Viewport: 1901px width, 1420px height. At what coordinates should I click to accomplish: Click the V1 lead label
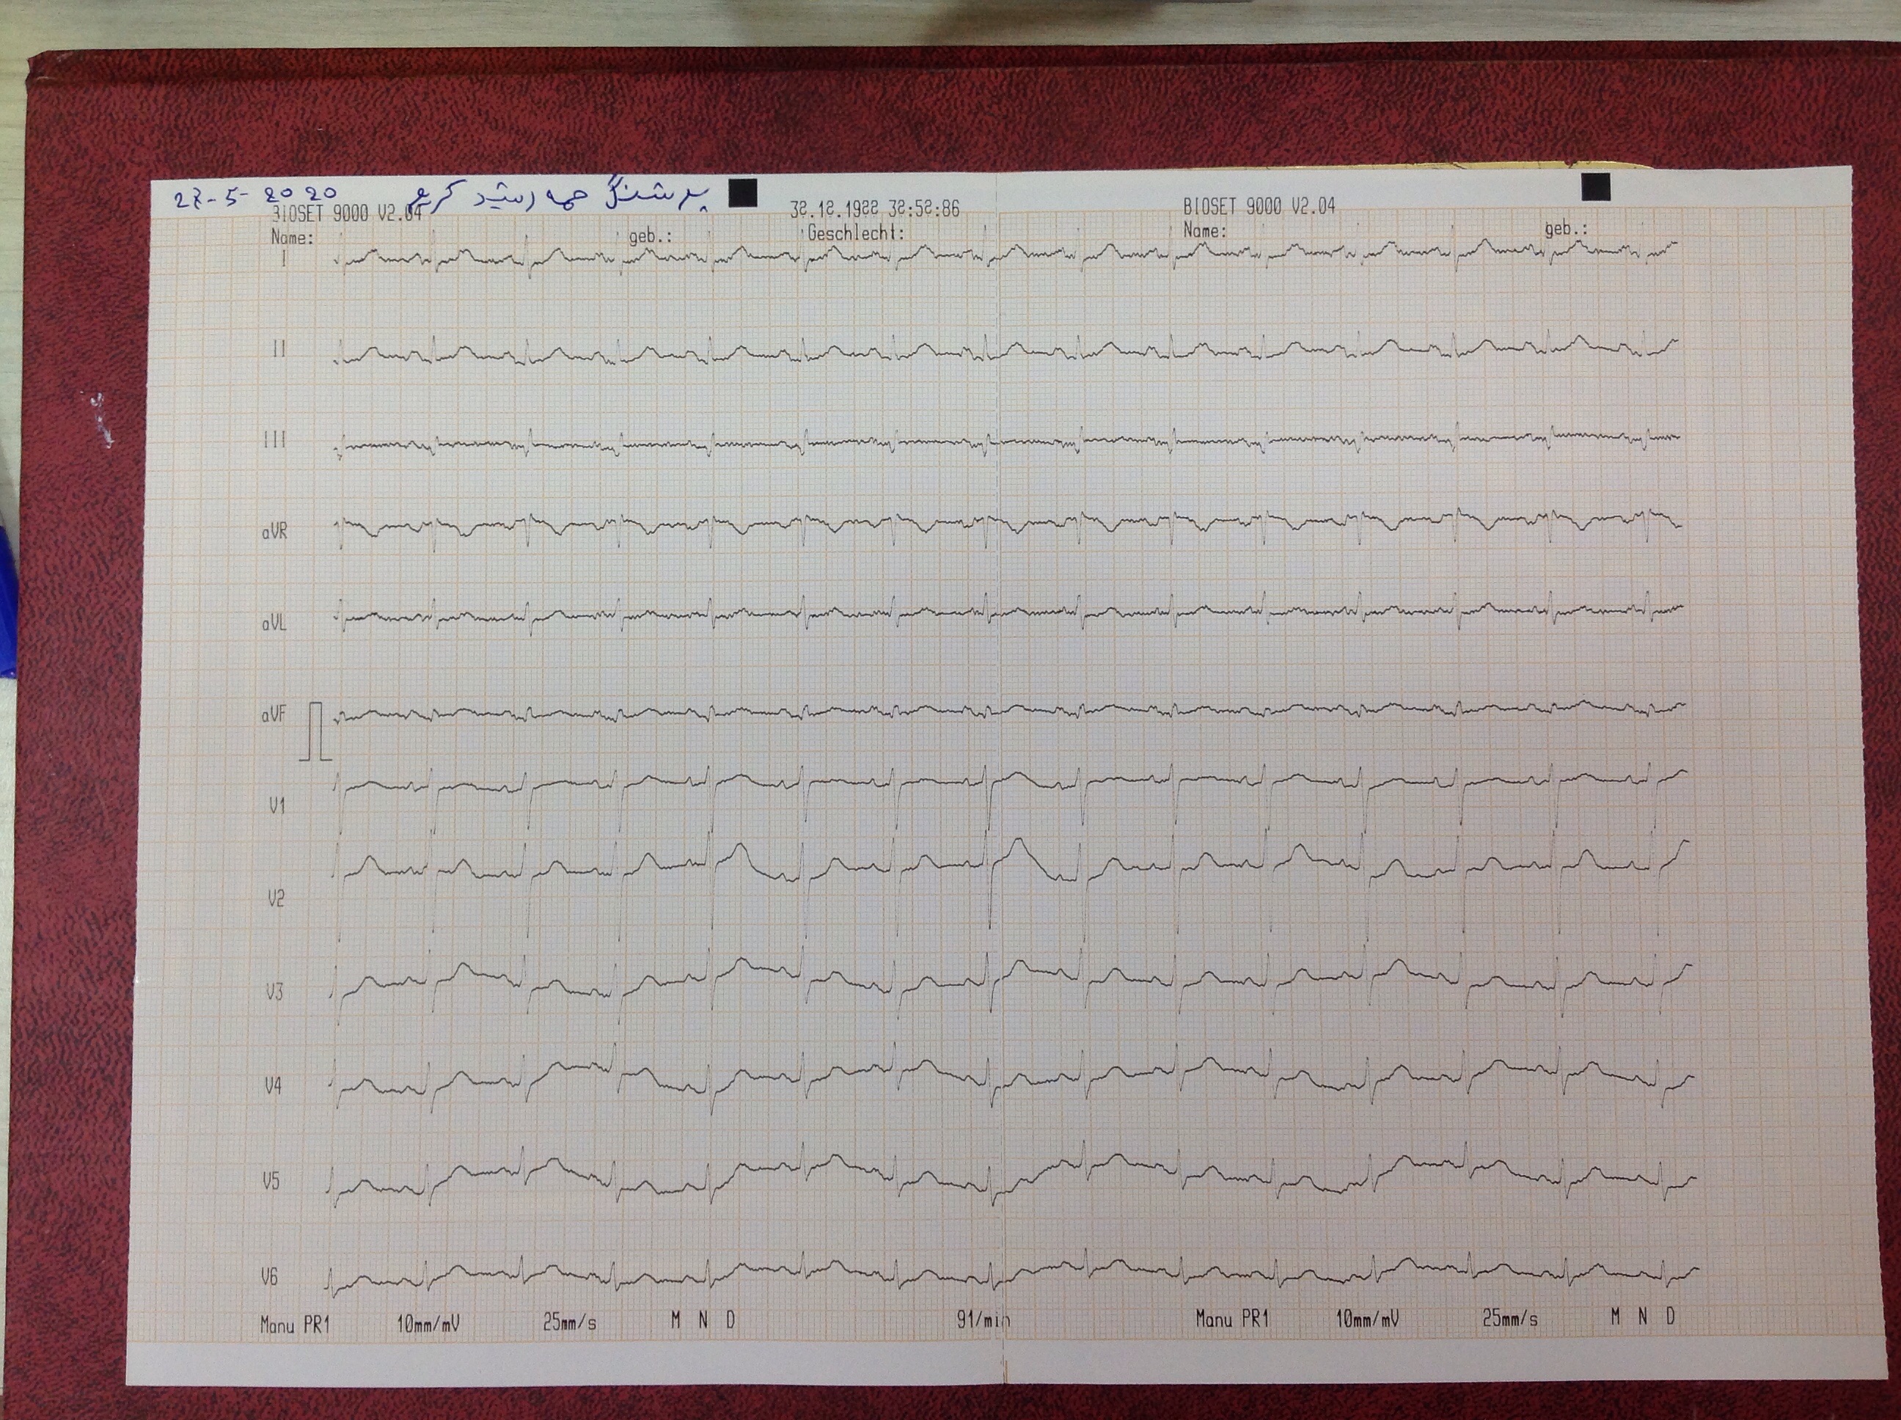(x=276, y=806)
